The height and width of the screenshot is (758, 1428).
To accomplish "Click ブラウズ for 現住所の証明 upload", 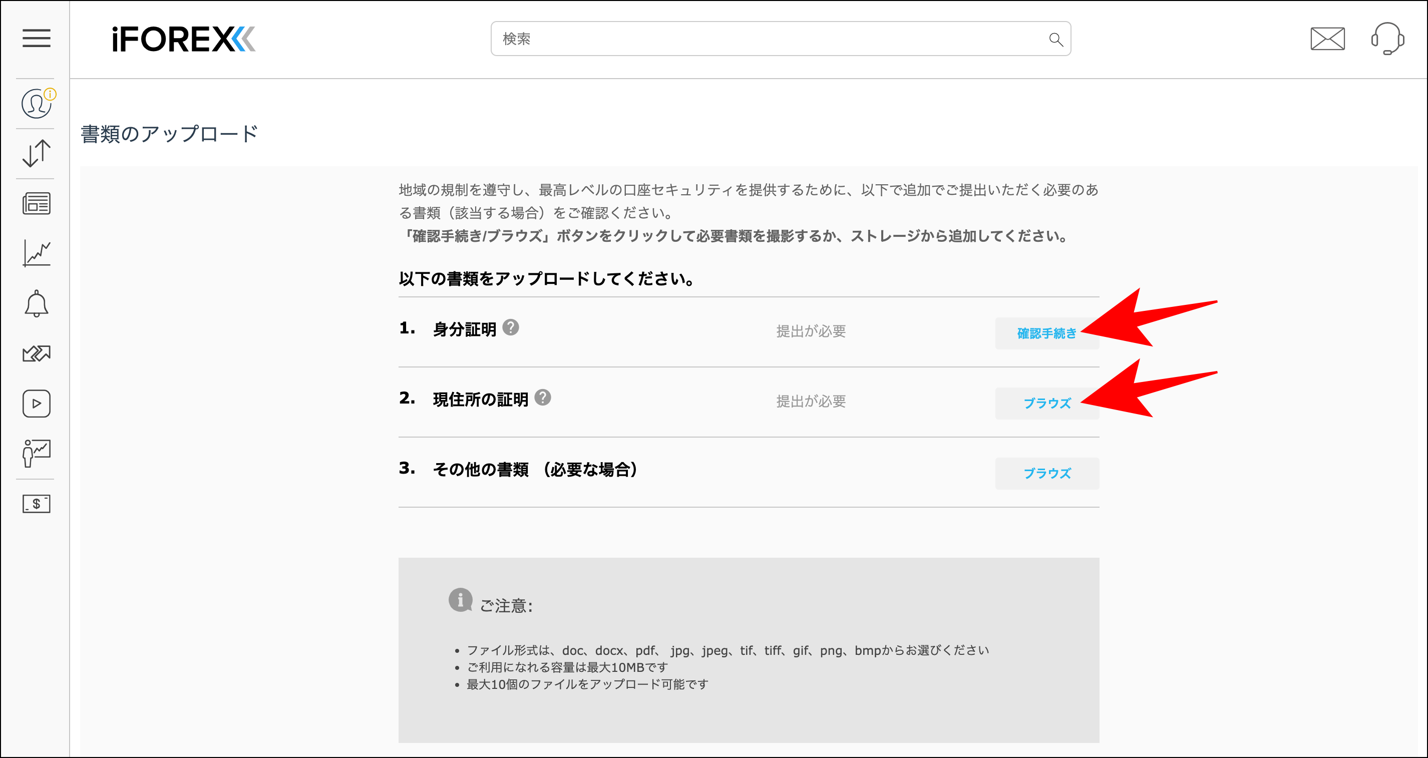I will (x=1046, y=404).
